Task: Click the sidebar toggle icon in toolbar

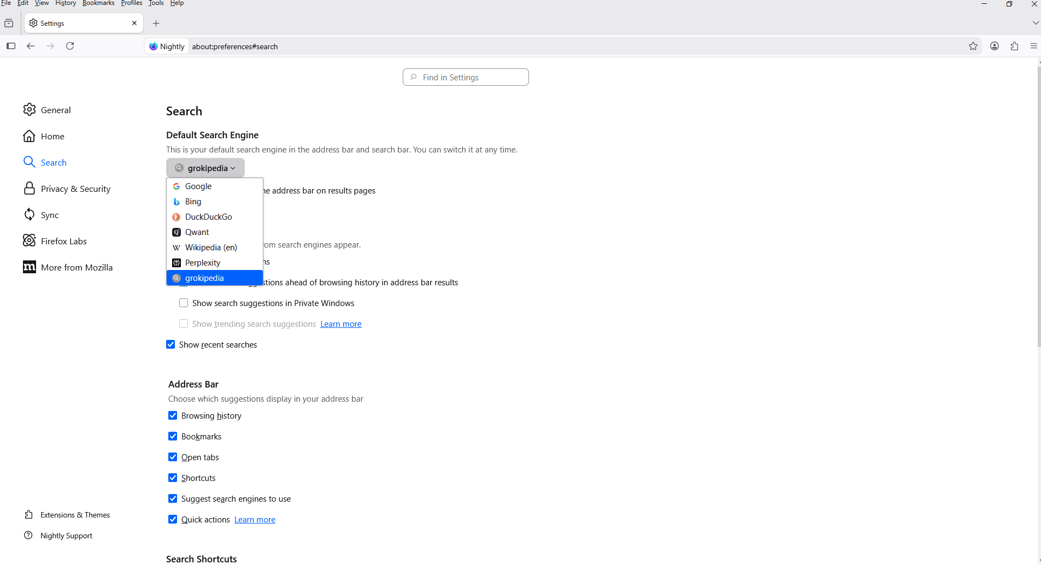Action: [x=11, y=46]
